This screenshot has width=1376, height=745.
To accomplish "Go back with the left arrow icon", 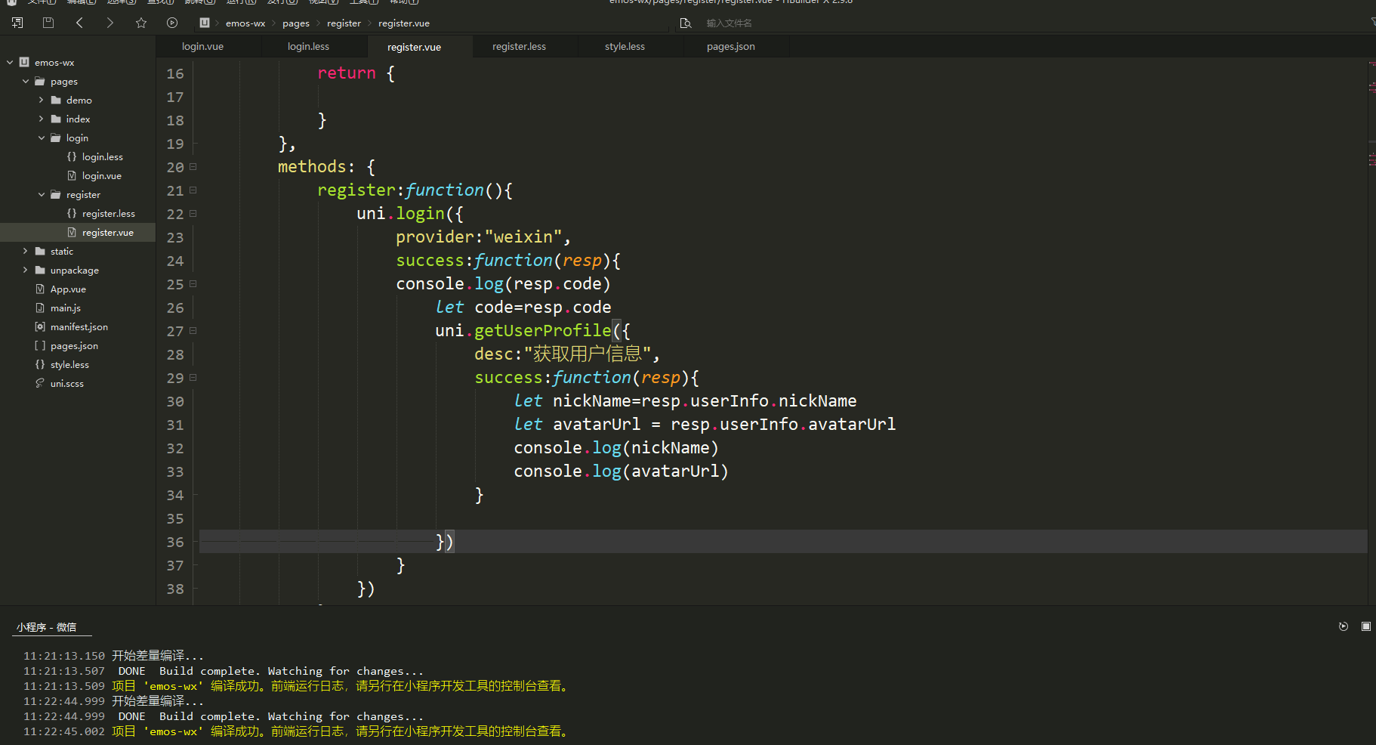I will click(x=79, y=23).
